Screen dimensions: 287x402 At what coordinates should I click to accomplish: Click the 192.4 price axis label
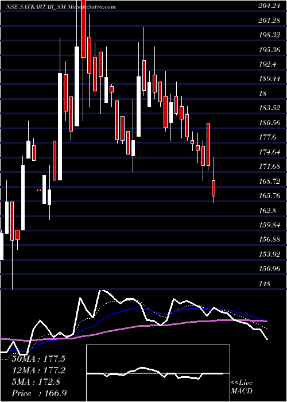[268, 64]
